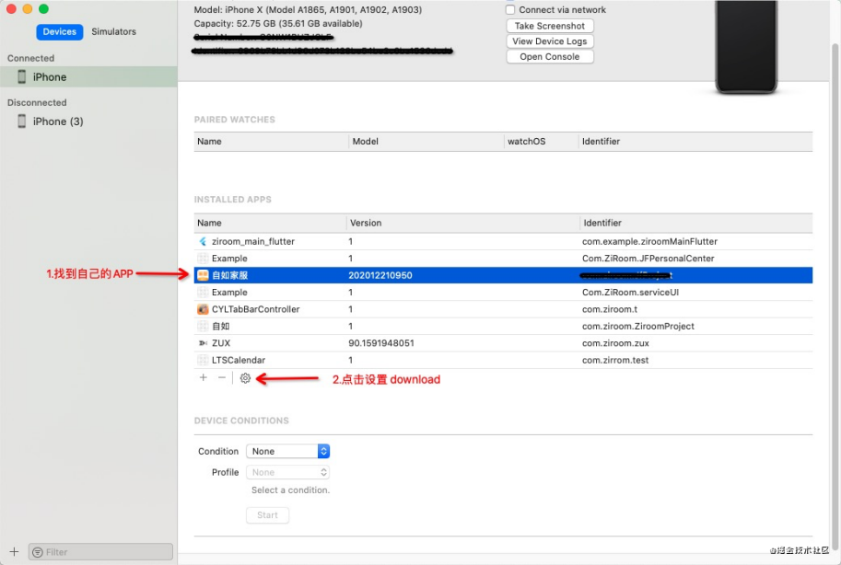Click the ZUX app icon

(x=203, y=343)
